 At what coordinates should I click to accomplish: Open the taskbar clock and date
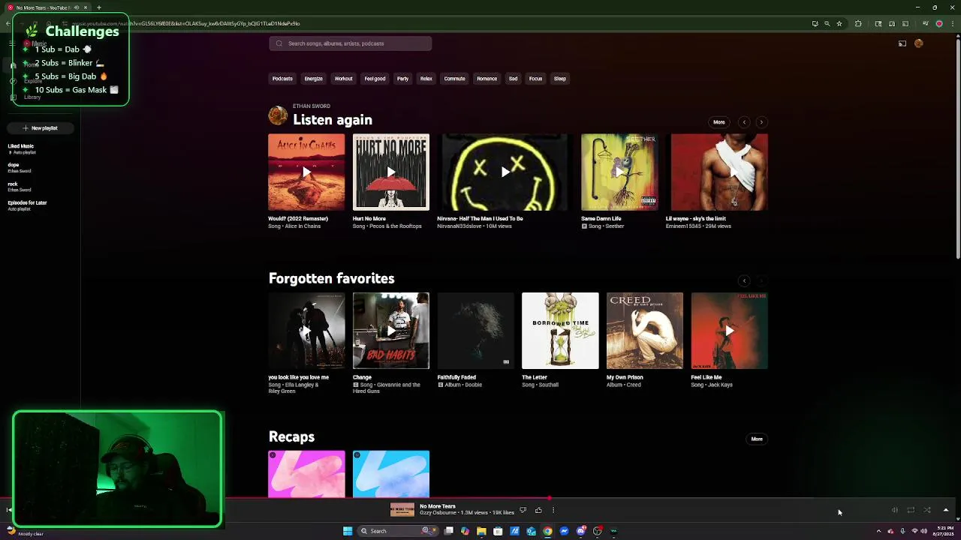click(944, 531)
